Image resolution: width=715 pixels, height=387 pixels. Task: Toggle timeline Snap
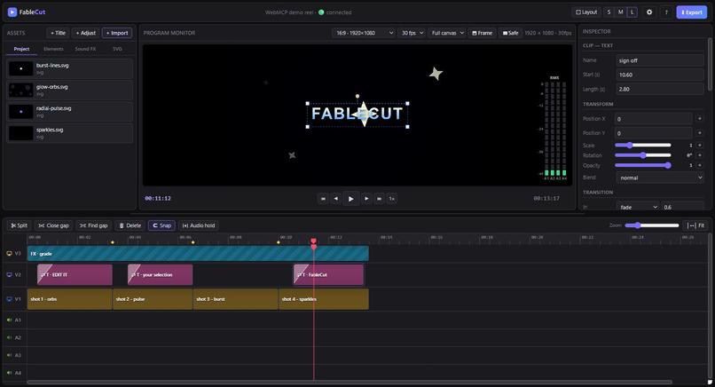161,225
